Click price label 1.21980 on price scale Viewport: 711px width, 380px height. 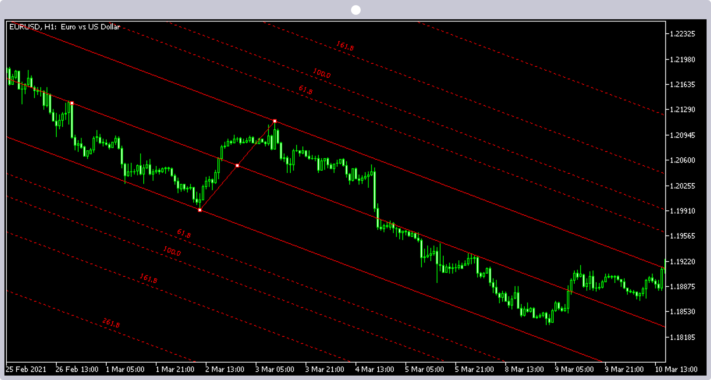point(682,59)
